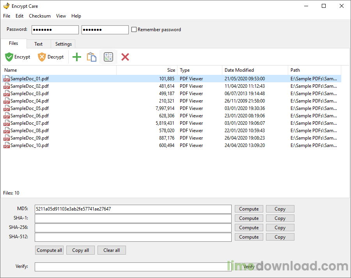Copy the MD5 hash value
Image resolution: width=351 pixels, height=278 pixels.
[x=280, y=209]
